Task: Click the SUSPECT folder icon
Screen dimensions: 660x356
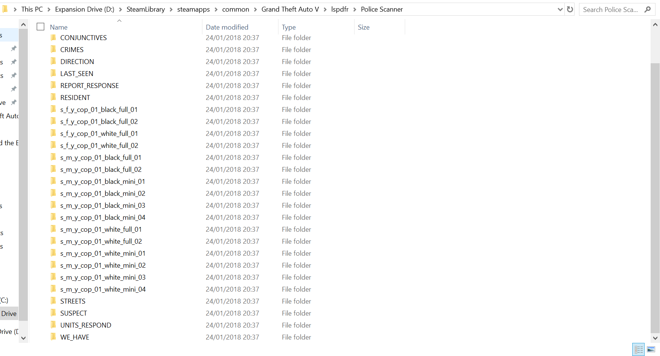Action: (54, 313)
